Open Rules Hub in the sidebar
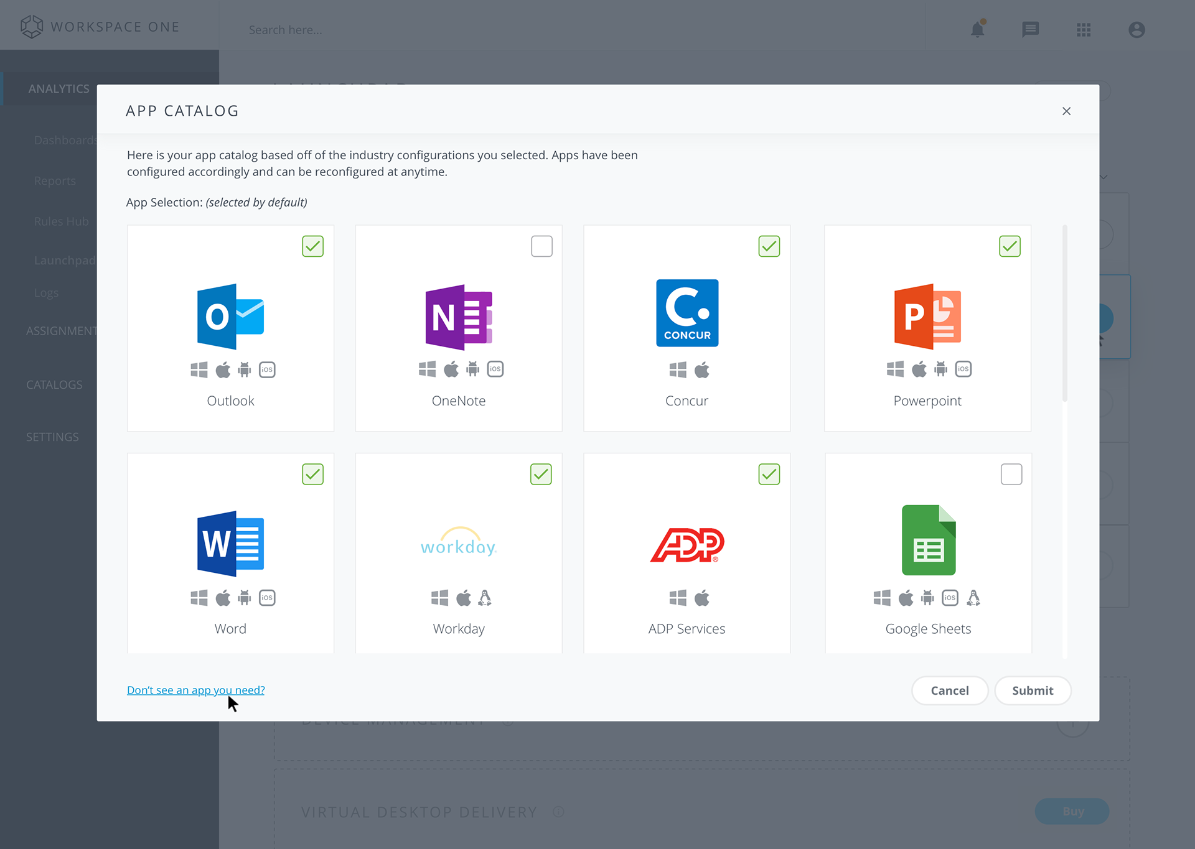 61,221
